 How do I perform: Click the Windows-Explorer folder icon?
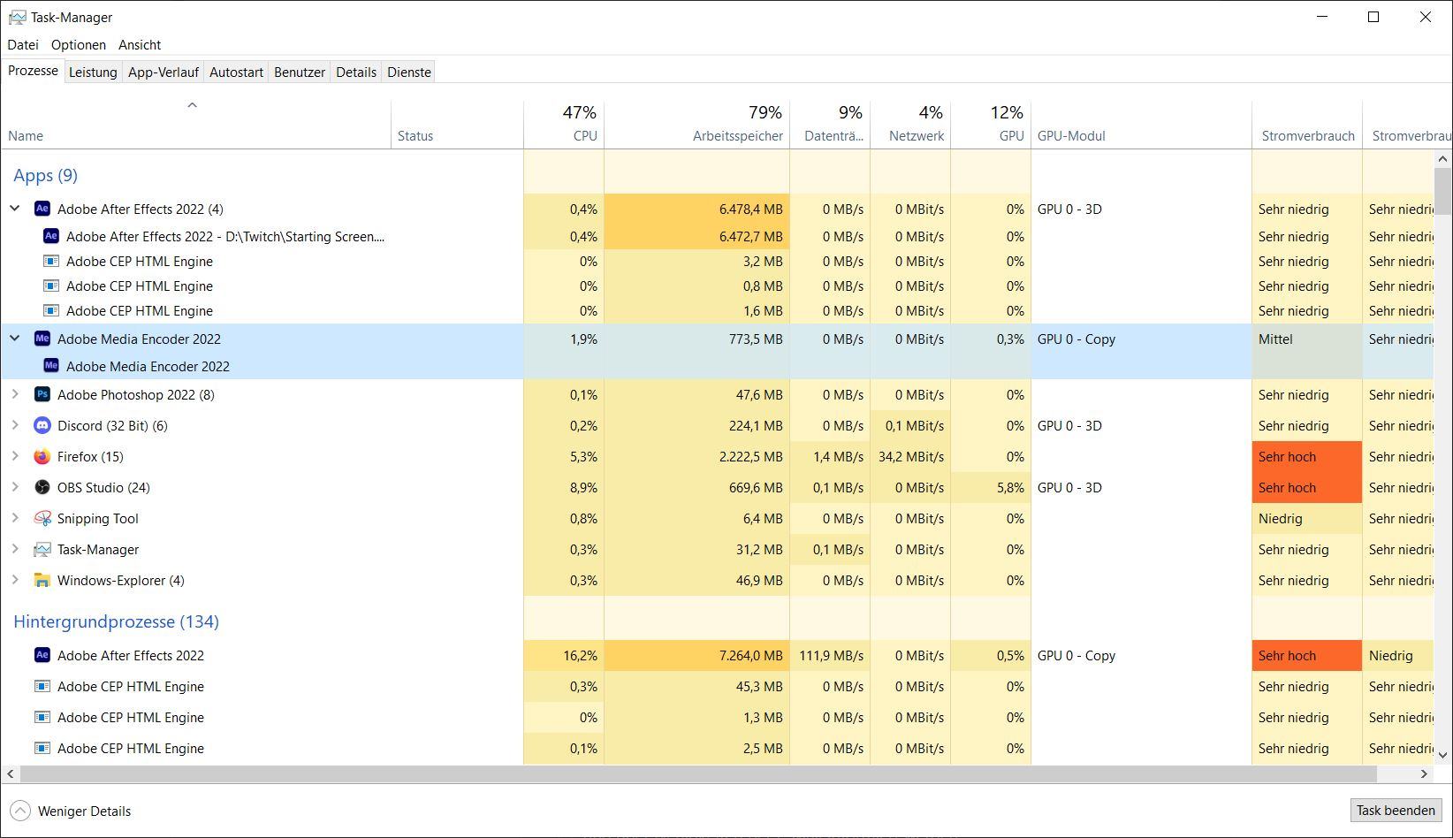pos(42,580)
